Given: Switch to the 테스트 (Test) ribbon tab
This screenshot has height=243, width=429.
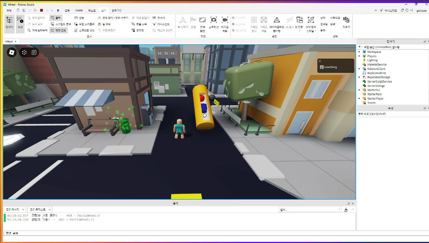Looking at the screenshot, I should (92, 11).
